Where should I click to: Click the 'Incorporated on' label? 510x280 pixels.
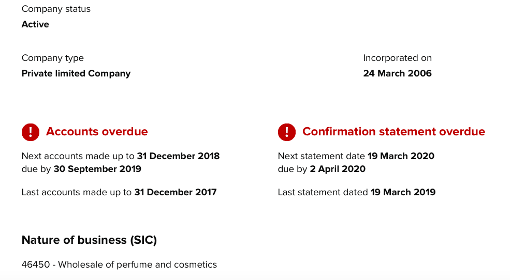point(397,58)
